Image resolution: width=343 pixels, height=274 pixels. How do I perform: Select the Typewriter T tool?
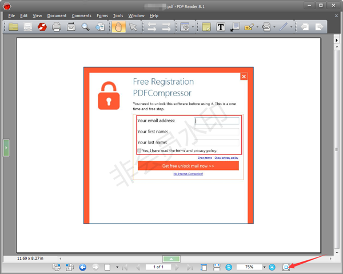tap(221, 27)
